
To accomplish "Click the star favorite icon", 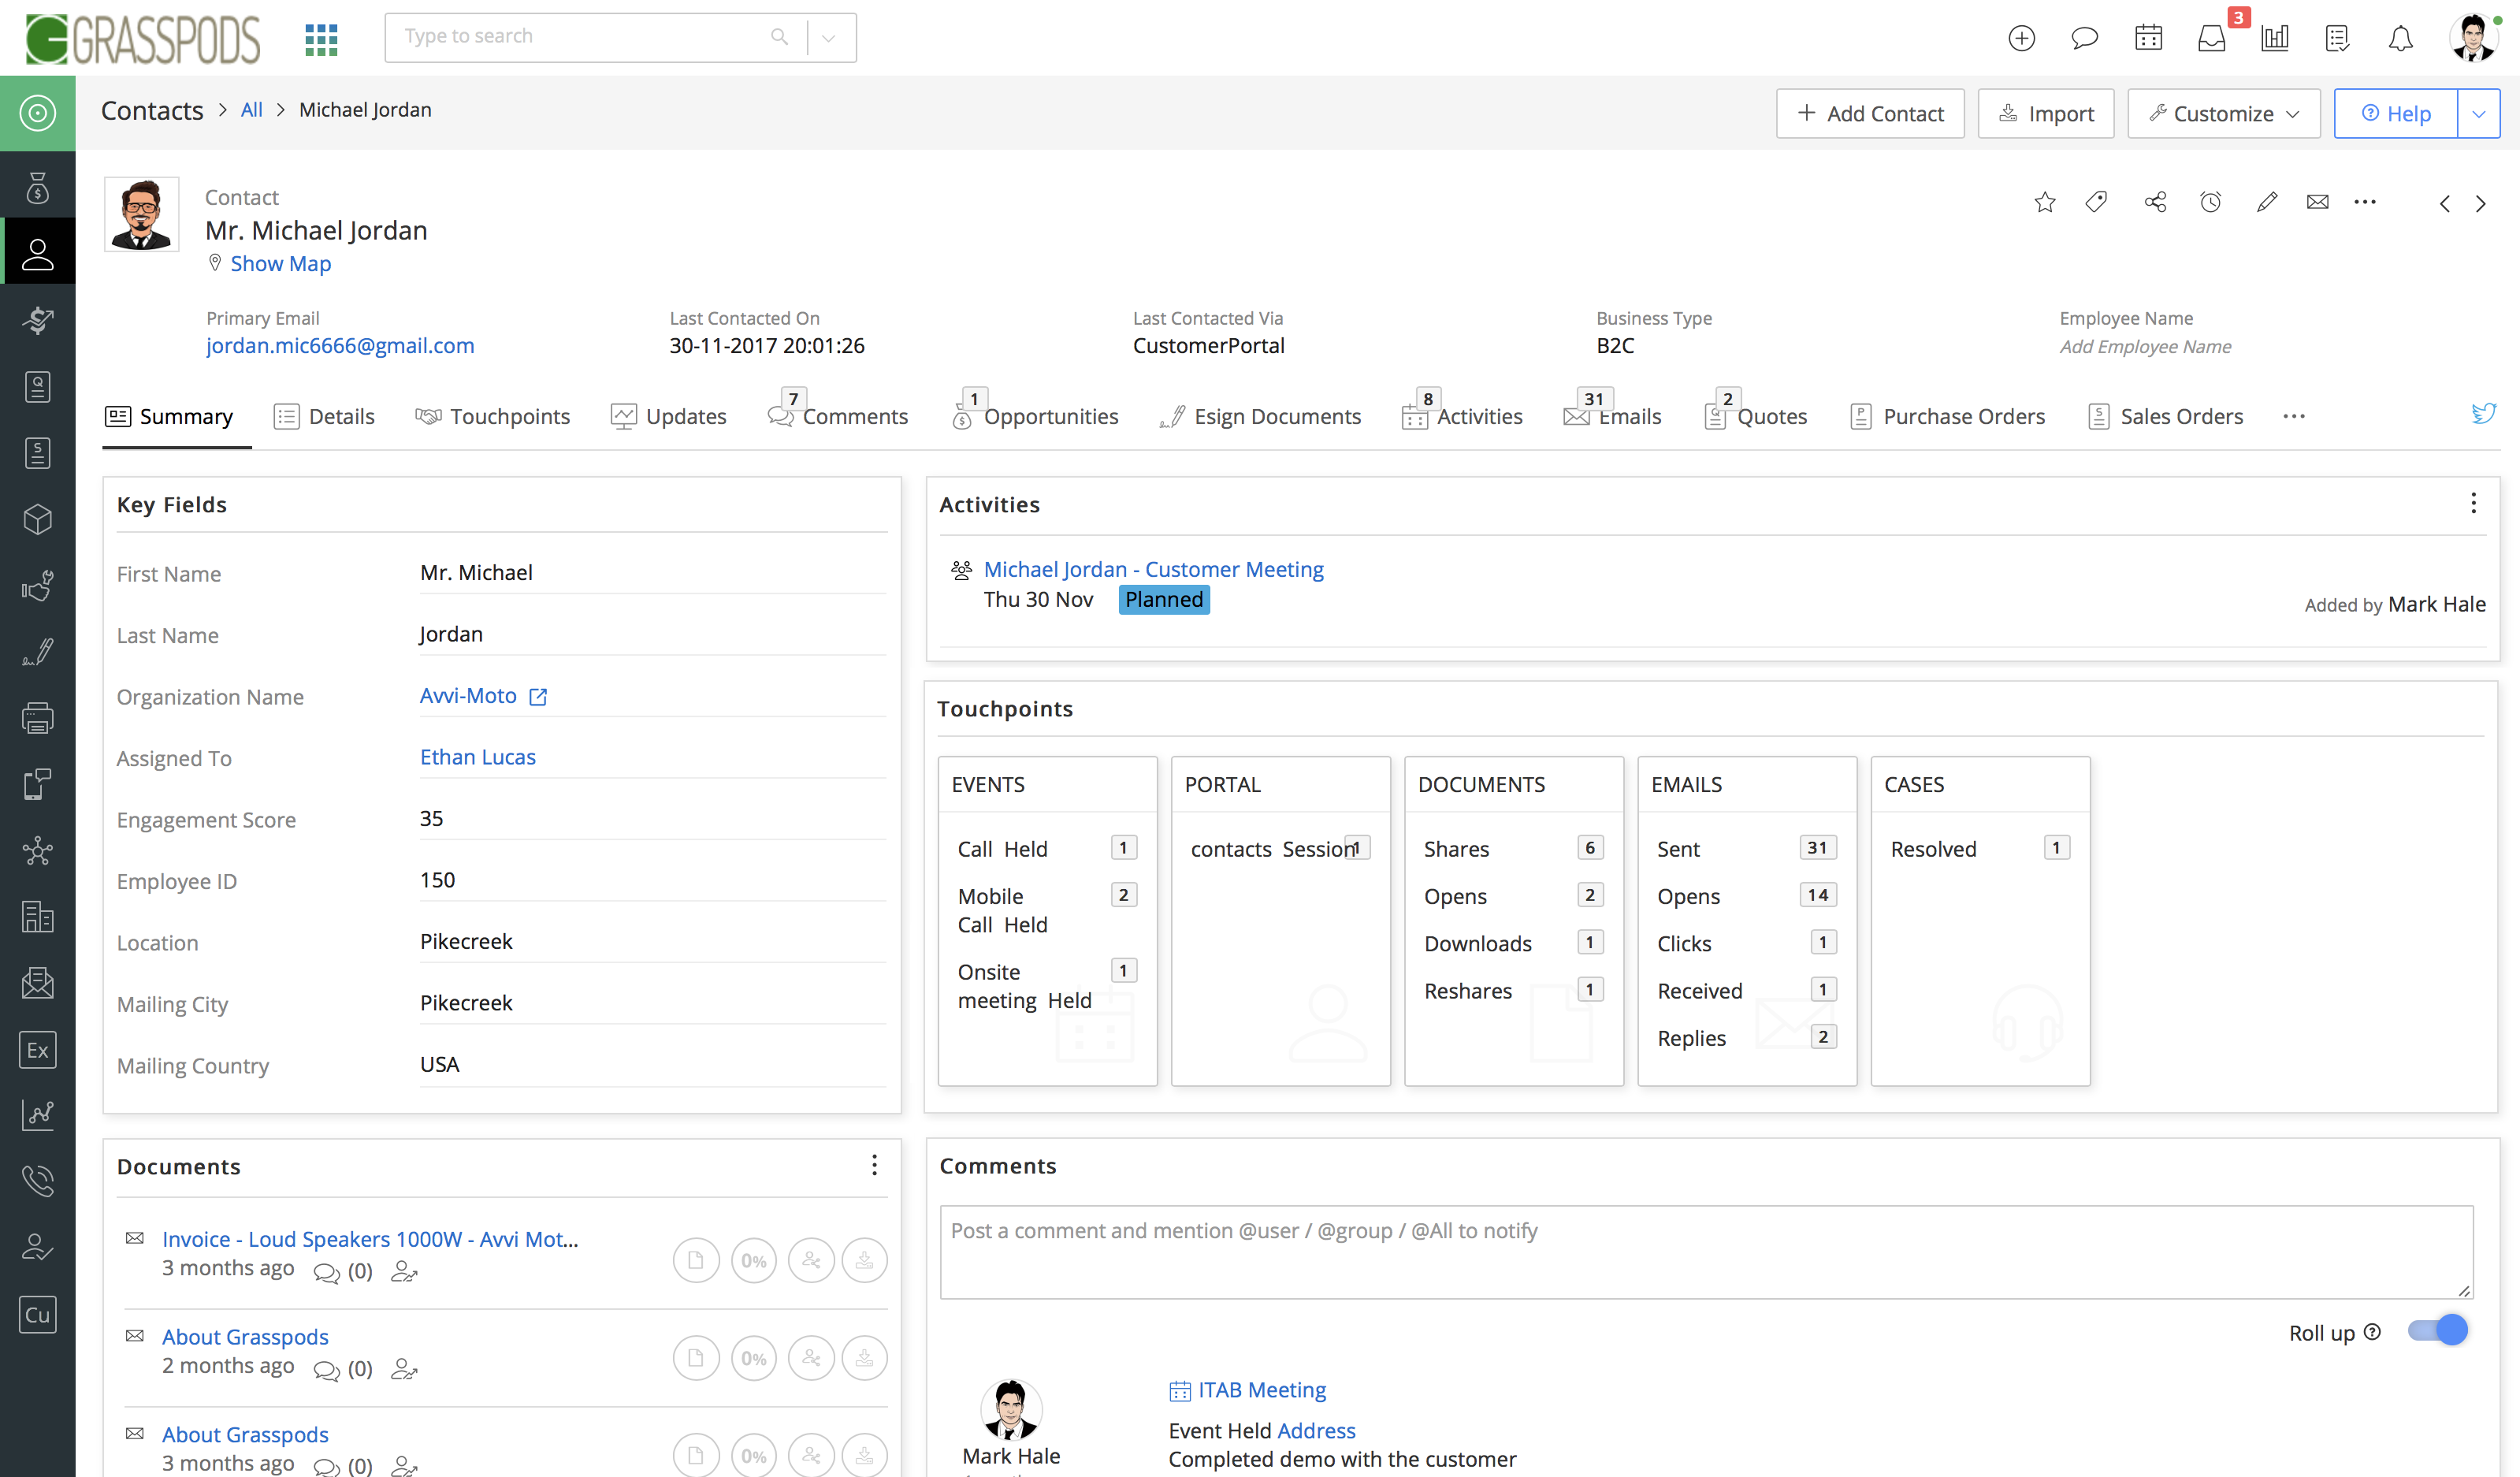I will coord(2044,203).
